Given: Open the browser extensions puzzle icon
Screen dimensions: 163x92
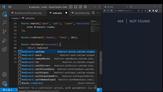Looking at the screenshot, I should pyautogui.click(x=150, y=10).
